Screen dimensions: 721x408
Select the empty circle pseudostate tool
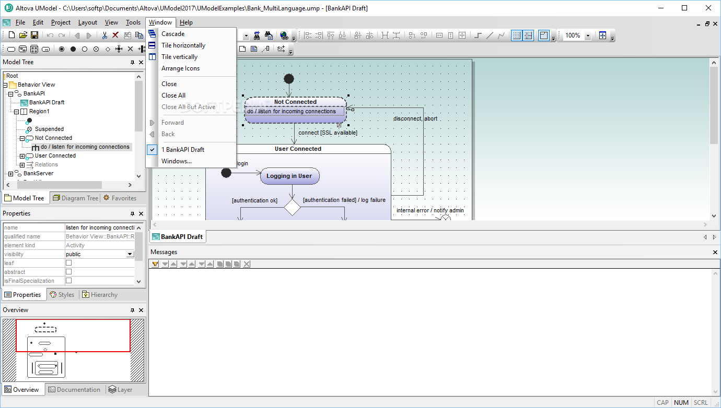click(85, 49)
